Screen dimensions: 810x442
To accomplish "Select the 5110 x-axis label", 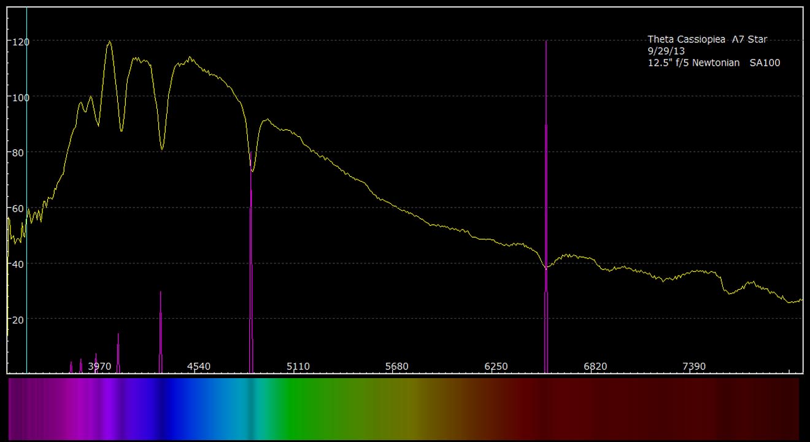I will [x=298, y=366].
